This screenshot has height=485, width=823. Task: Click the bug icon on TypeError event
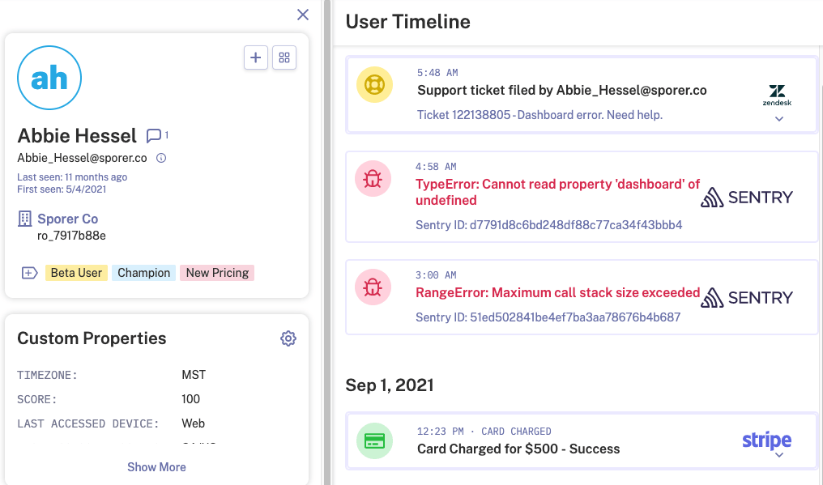tap(373, 180)
